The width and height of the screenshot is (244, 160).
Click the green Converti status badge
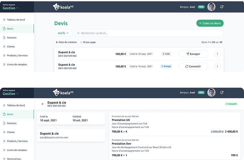[x=231, y=104]
